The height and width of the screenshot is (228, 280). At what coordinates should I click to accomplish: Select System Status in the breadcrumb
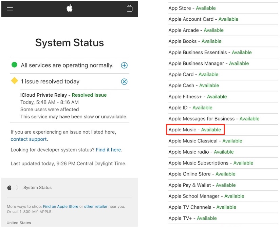pyautogui.click(x=37, y=188)
